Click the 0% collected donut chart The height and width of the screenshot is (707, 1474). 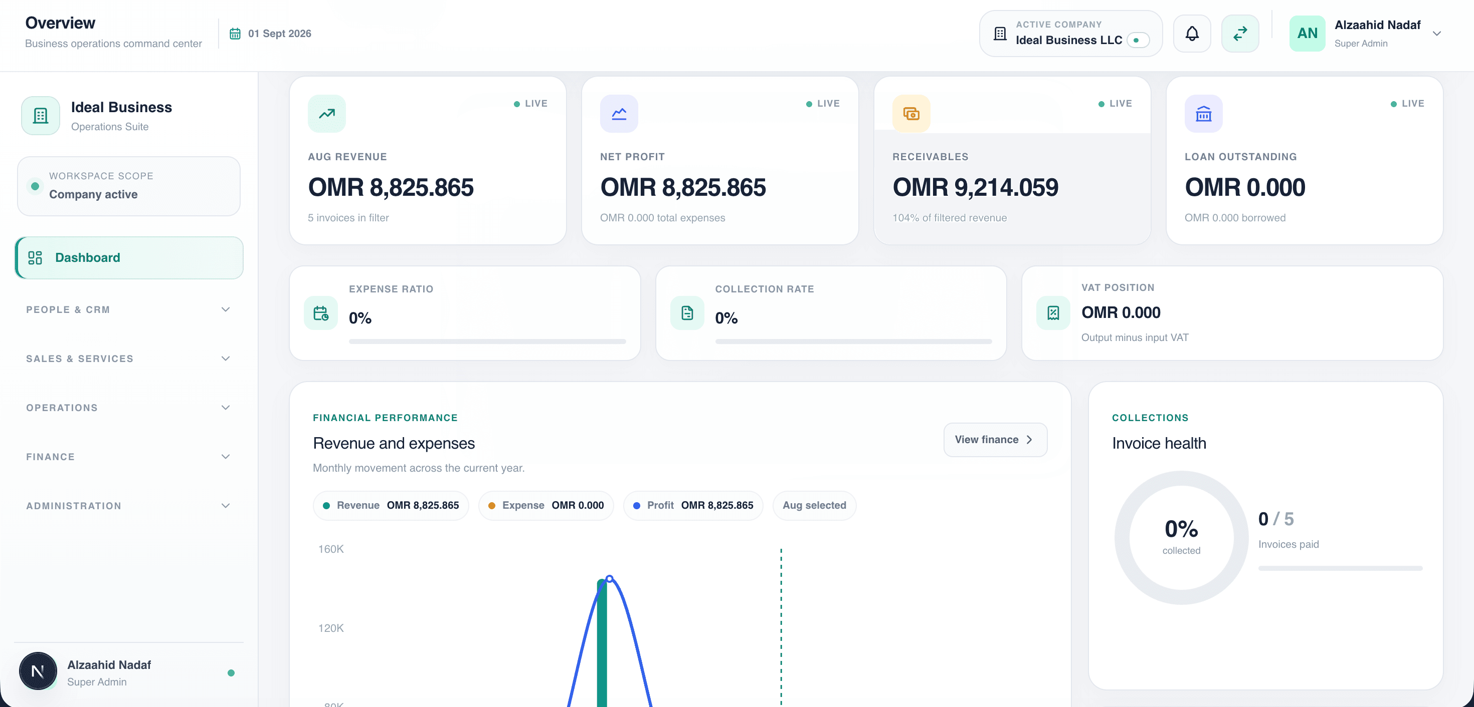[x=1181, y=537]
